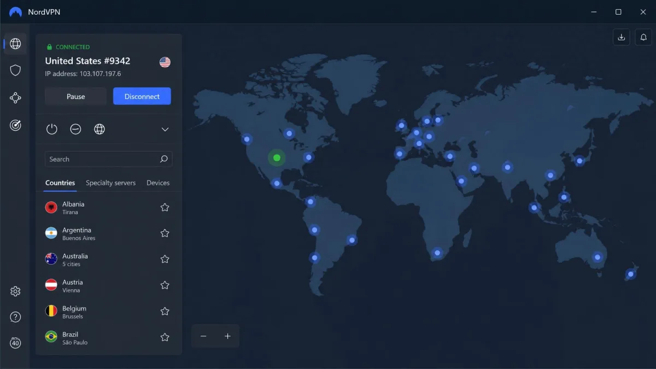
Task: Open the globe VPN map sidebar icon
Action: [15, 44]
